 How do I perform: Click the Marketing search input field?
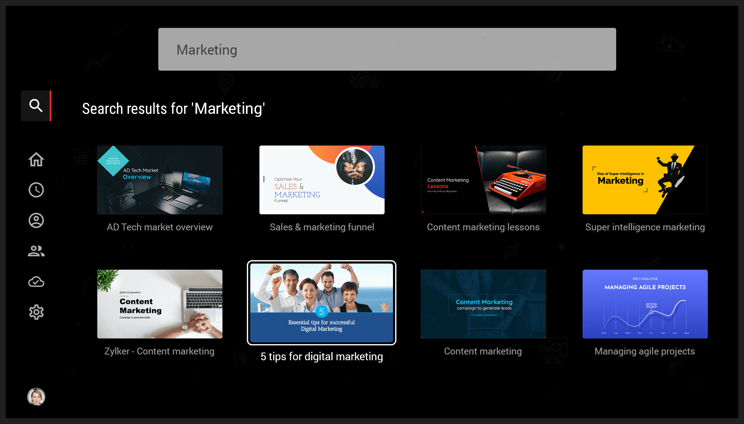click(387, 49)
